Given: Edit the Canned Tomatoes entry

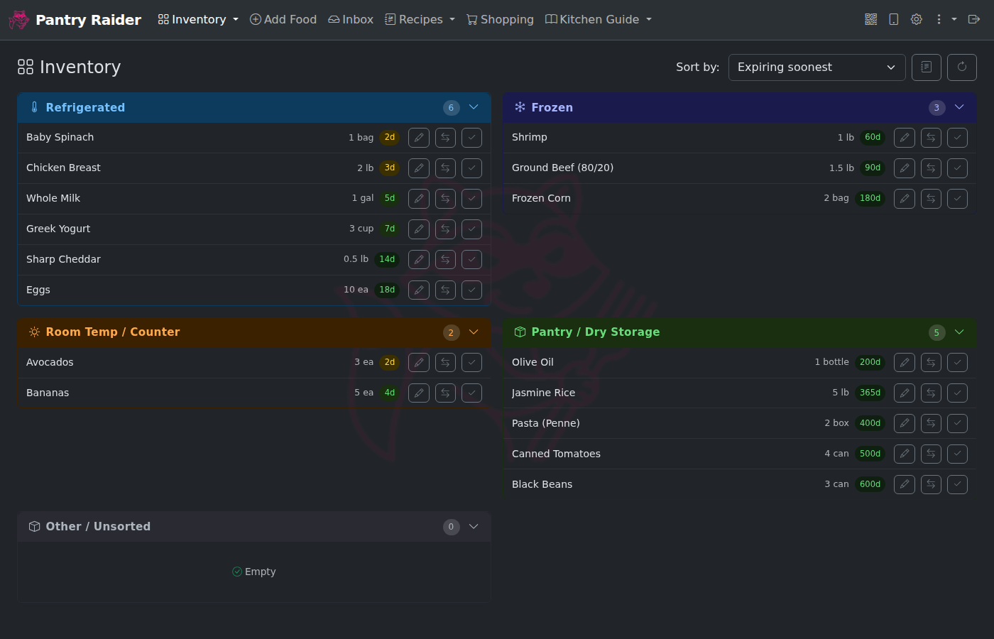Looking at the screenshot, I should (x=905, y=454).
